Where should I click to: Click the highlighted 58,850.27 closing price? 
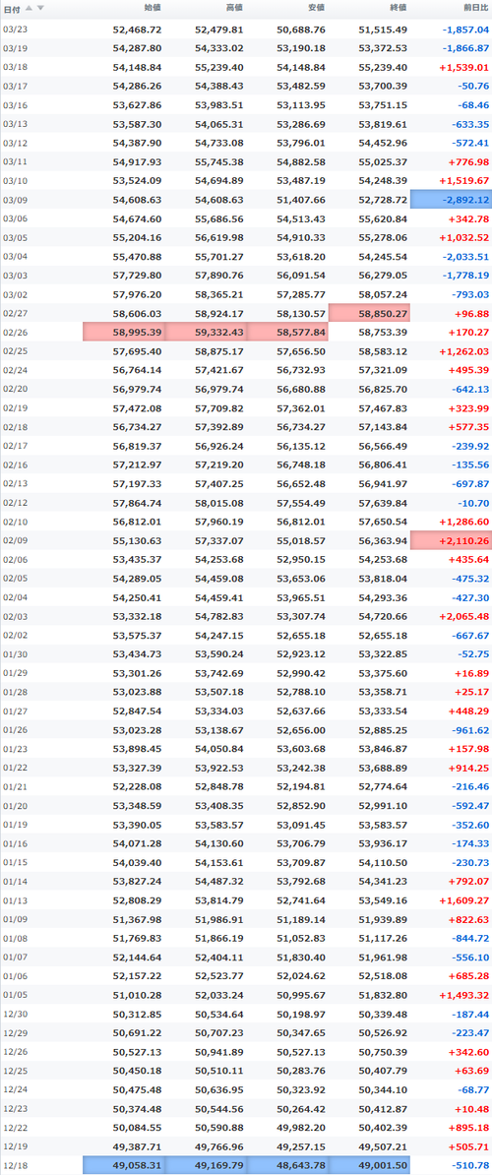(x=369, y=313)
